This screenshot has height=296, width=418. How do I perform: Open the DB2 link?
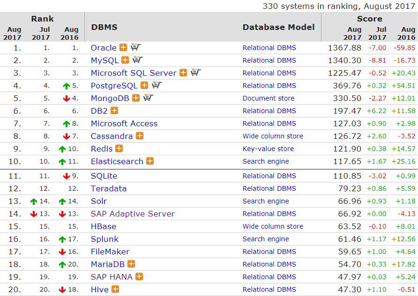(99, 111)
